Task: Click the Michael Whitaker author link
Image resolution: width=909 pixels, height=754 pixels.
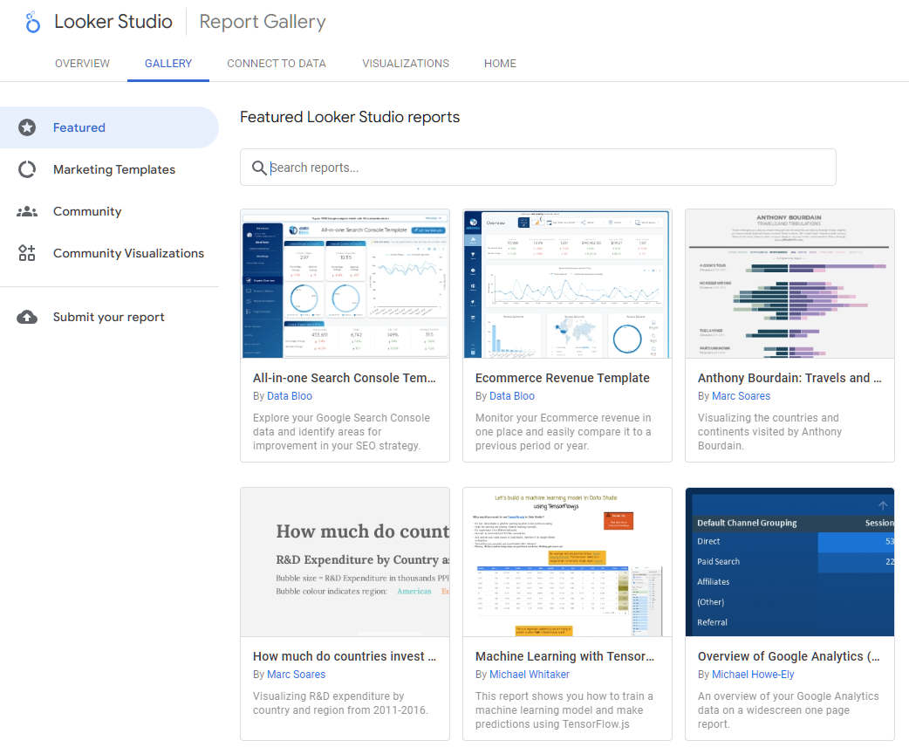Action: [530, 674]
